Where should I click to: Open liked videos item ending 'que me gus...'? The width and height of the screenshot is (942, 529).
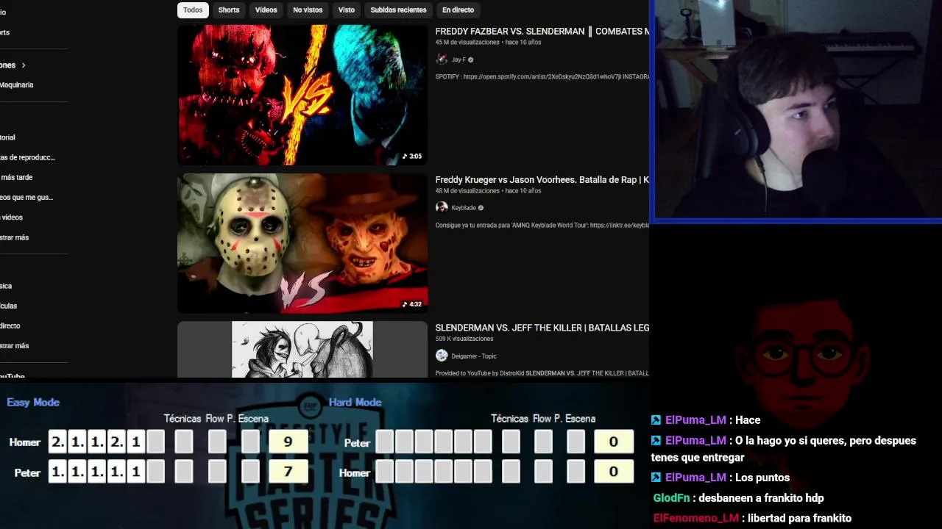click(26, 197)
